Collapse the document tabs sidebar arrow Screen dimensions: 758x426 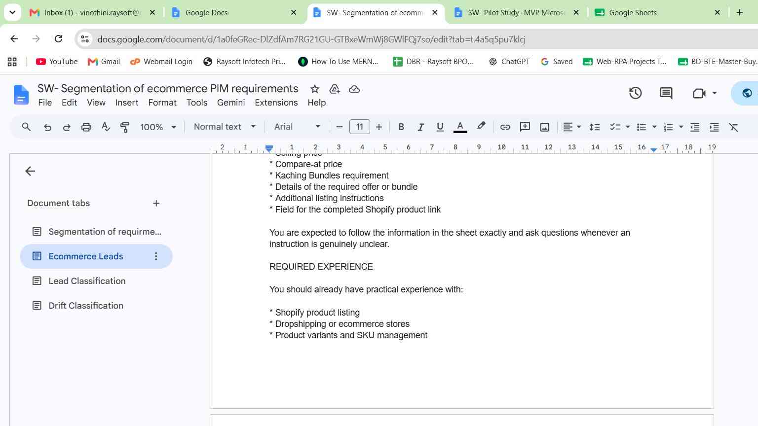point(30,171)
